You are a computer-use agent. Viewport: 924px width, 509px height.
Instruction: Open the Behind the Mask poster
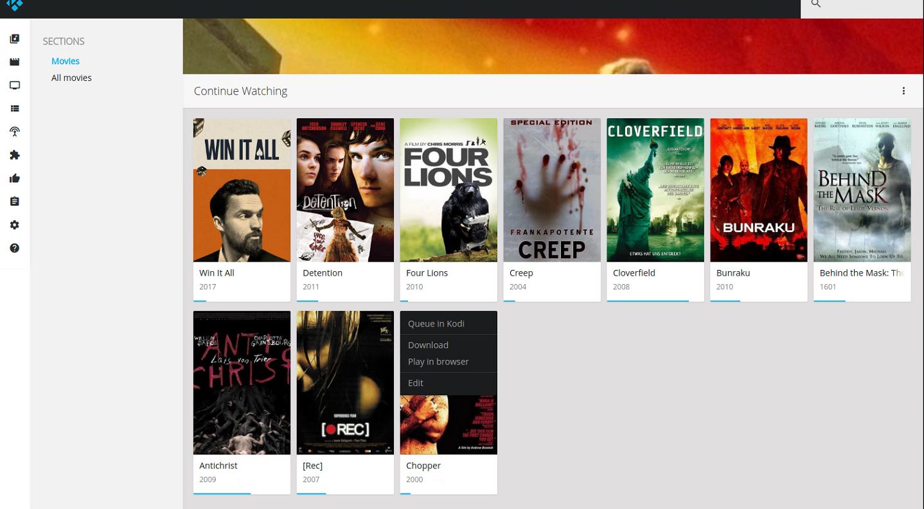(x=862, y=190)
